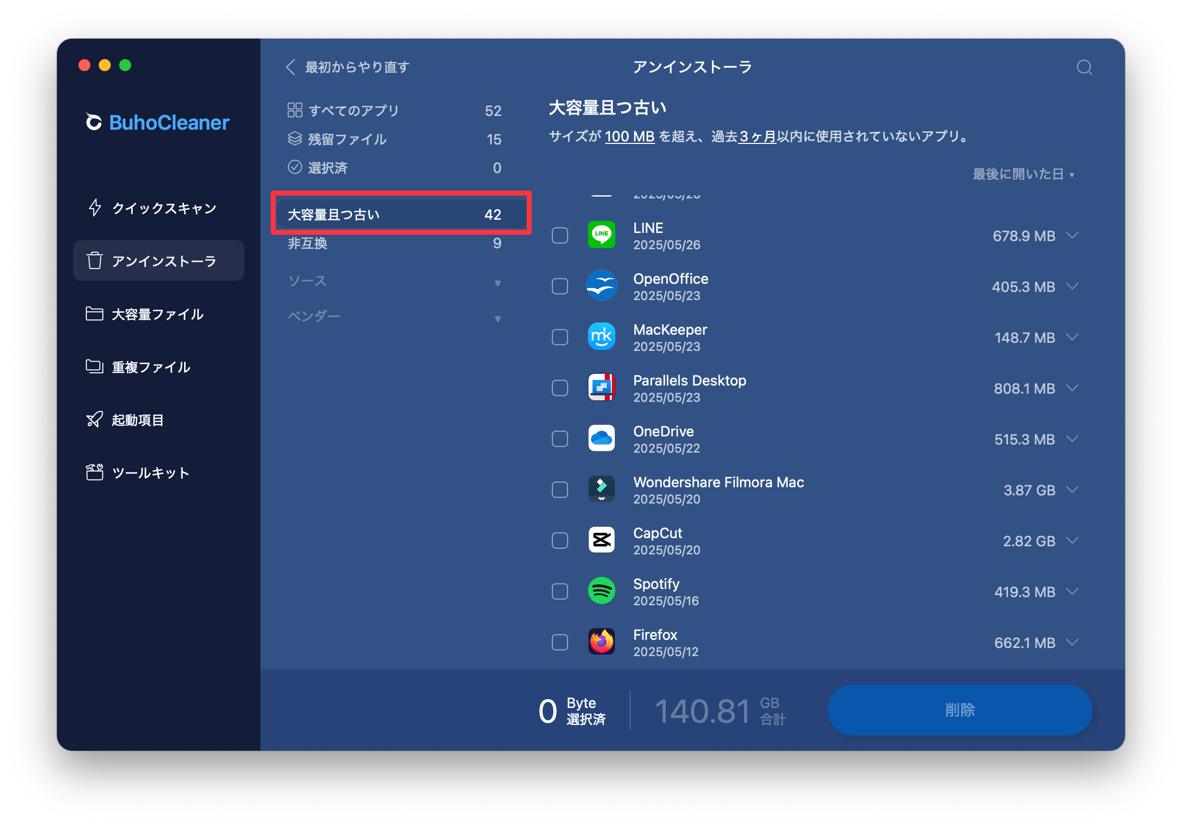Open ツールキット in the sidebar

pyautogui.click(x=159, y=473)
